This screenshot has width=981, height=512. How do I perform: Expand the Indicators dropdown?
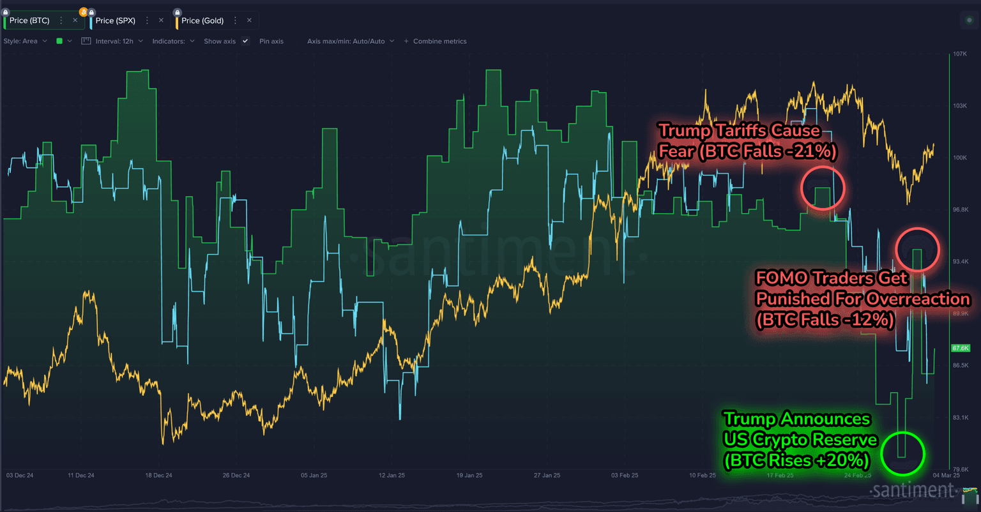click(x=173, y=41)
